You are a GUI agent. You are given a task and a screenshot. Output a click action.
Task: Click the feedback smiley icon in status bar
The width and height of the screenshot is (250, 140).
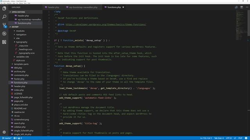(246, 138)
